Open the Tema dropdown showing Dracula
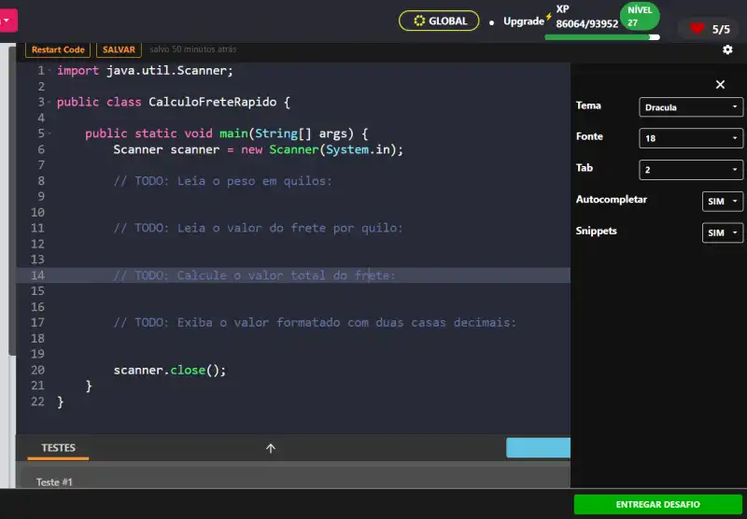Viewport: 747px width, 519px height. point(690,107)
